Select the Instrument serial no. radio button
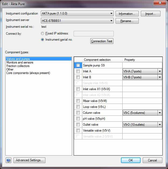168x169 pixels. [x=42, y=40]
